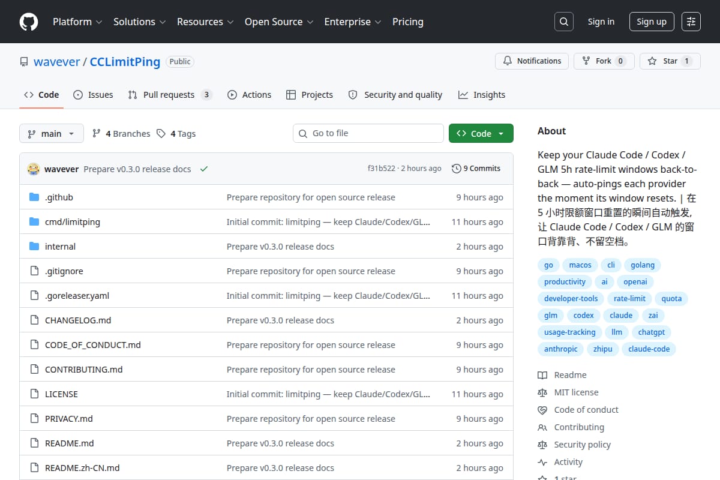Open the 'Prepare v0.3.0 release docs' latest commit message
The image size is (720, 480).
(x=137, y=169)
